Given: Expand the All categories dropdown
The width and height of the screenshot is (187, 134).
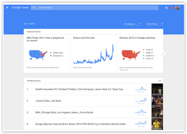Looking at the screenshot, I should tap(132, 24).
